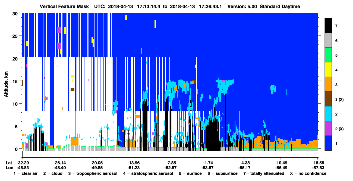353x181 pixels.
Task: Click the blue clear air legend swatch
Action: point(328,143)
